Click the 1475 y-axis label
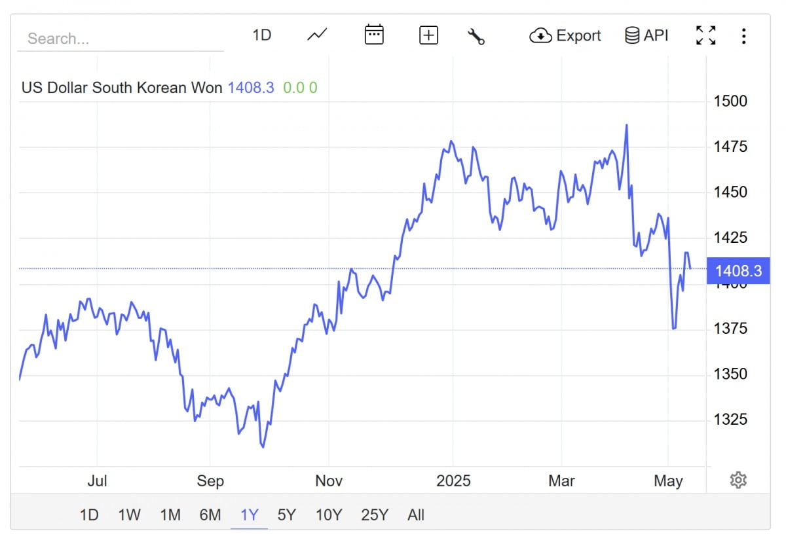The width and height of the screenshot is (786, 542). (730, 147)
